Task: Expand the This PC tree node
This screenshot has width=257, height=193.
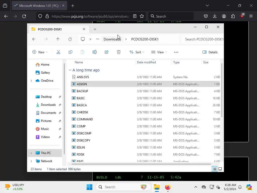Action: 31,153
